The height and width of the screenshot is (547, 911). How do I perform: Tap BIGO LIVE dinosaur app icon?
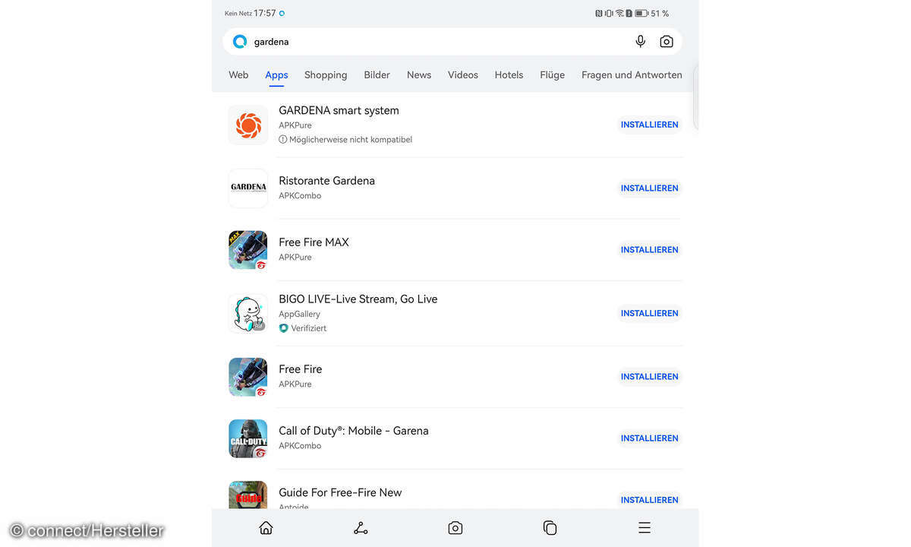[x=248, y=313]
